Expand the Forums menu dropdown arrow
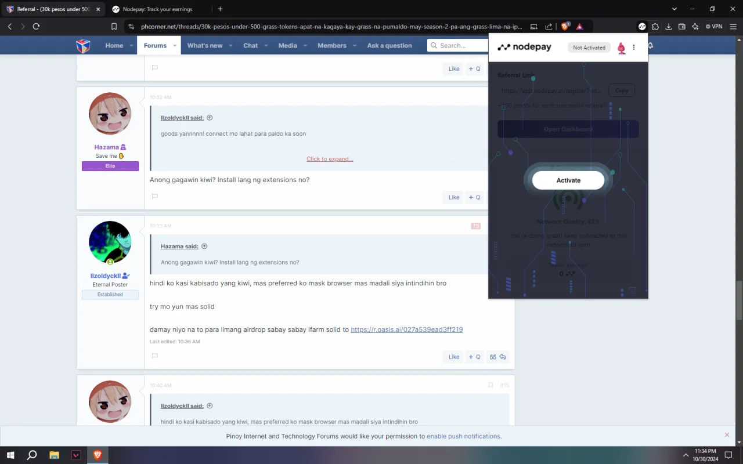The image size is (743, 464). click(x=174, y=46)
